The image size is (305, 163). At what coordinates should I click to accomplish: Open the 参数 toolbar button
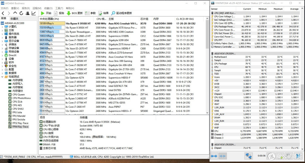pos(90,13)
